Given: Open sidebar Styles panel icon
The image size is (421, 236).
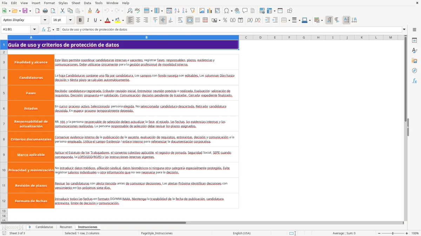Looking at the screenshot, I should (414, 50).
